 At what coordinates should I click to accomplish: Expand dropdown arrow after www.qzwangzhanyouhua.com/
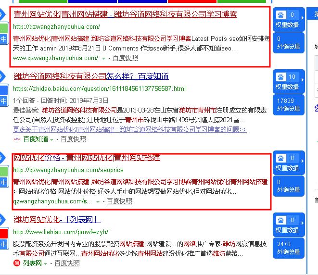(x=103, y=59)
